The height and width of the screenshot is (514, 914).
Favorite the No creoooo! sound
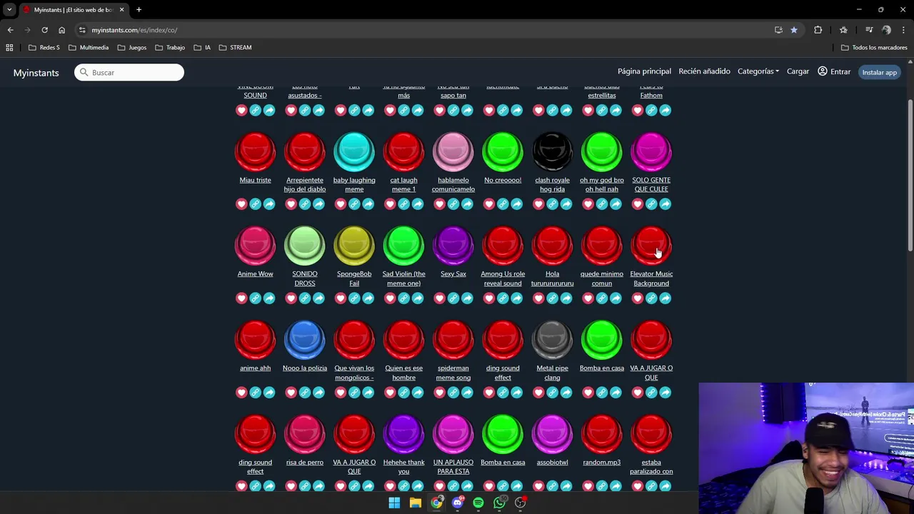tap(489, 204)
